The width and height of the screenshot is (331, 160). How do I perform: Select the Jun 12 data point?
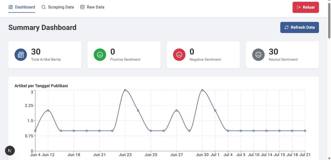coord(48,110)
